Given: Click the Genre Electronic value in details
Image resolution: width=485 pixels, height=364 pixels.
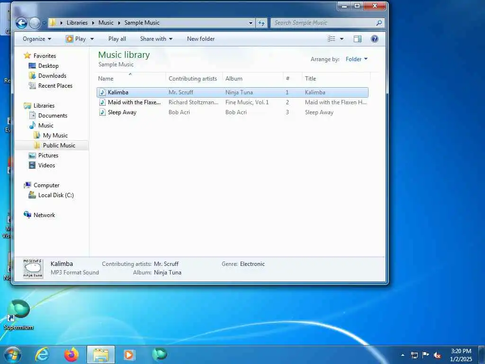Looking at the screenshot, I should [252, 264].
